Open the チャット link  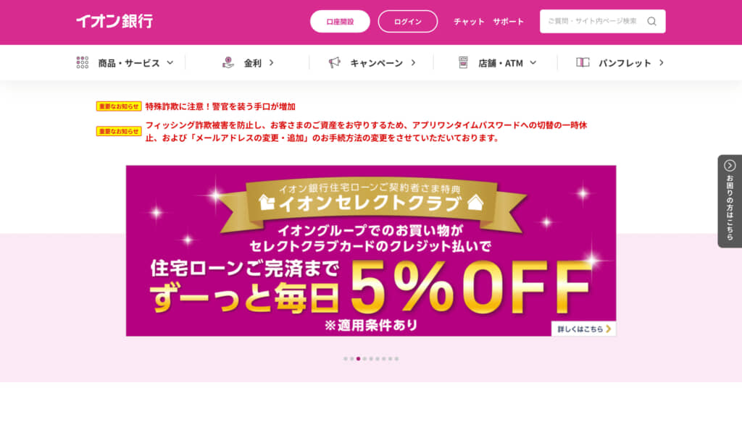coord(469,21)
